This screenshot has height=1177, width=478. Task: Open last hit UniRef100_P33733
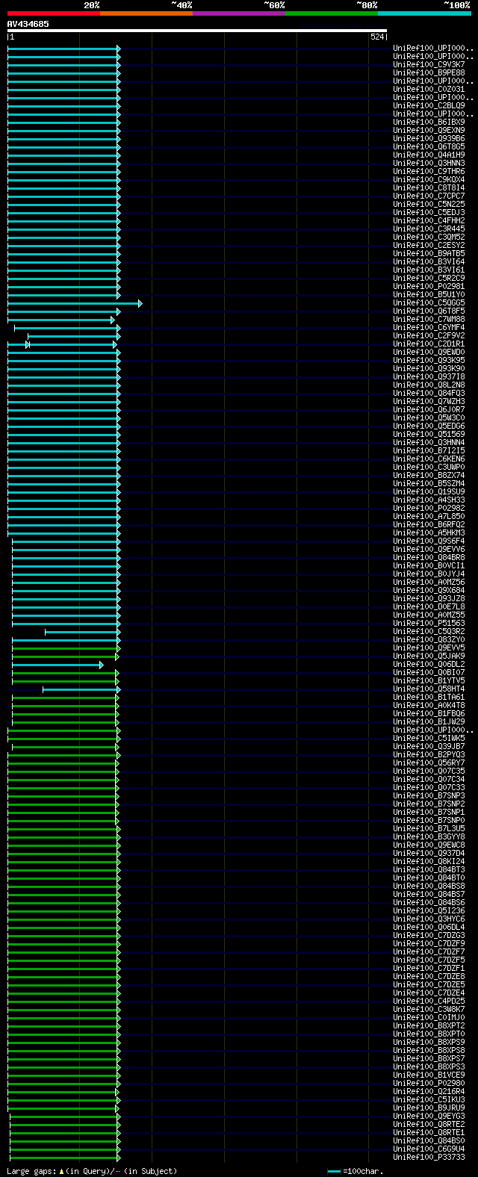429,1158
